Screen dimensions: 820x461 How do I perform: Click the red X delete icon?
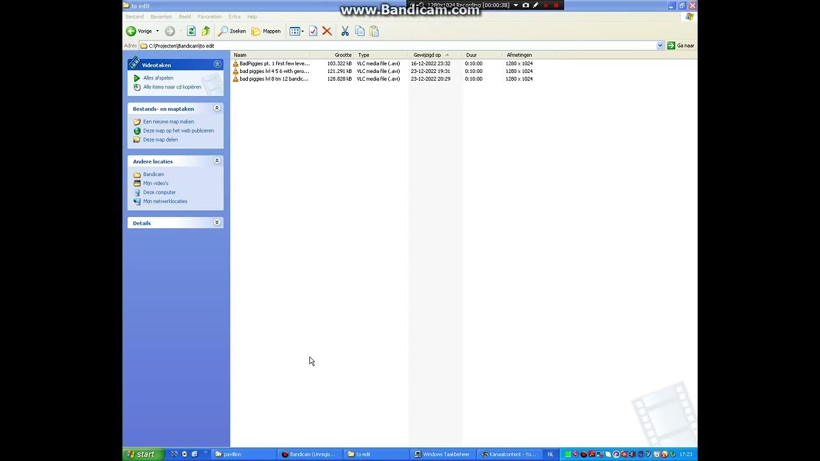tap(327, 31)
